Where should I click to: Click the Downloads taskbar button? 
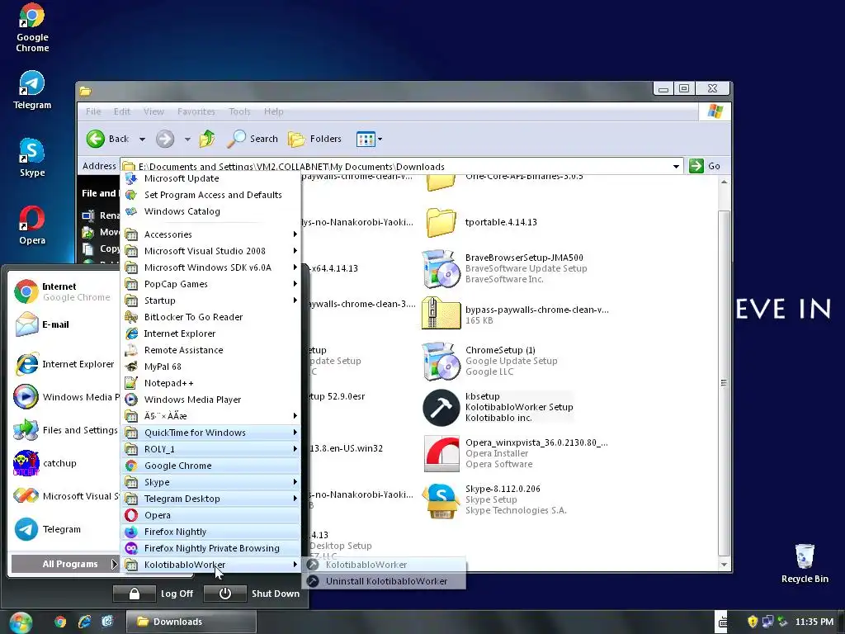coord(191,622)
